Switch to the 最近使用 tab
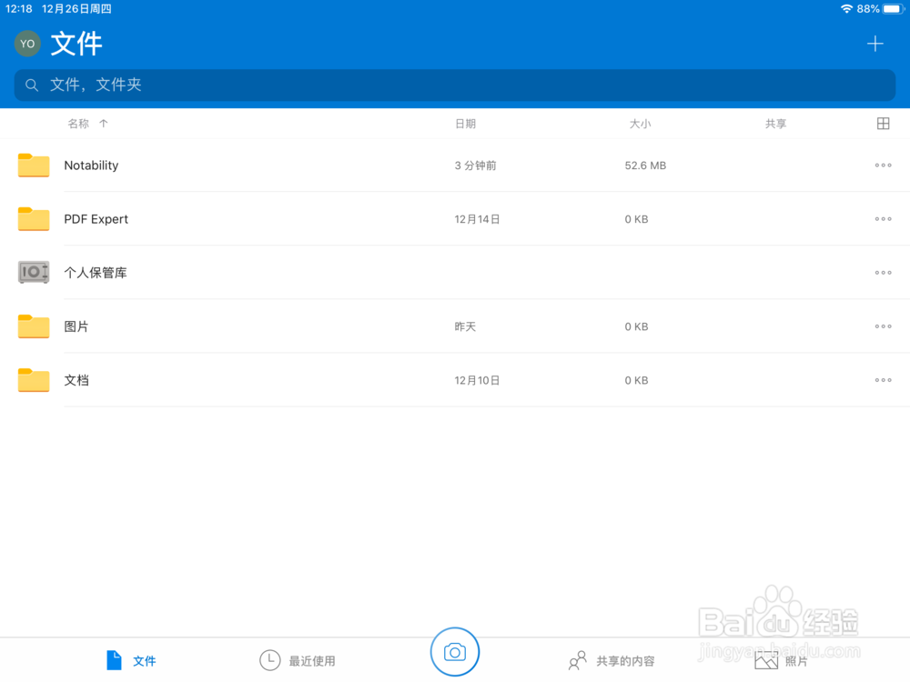Image resolution: width=910 pixels, height=682 pixels. pyautogui.click(x=298, y=660)
